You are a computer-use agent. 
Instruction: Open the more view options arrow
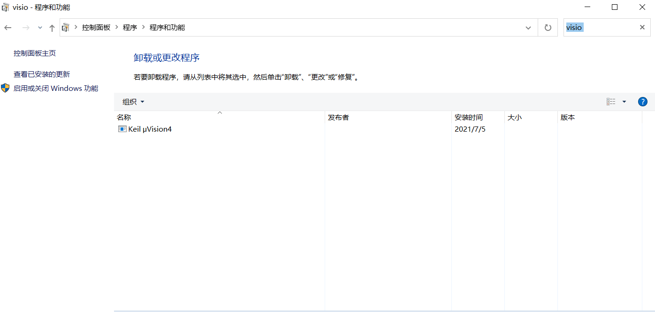click(624, 102)
